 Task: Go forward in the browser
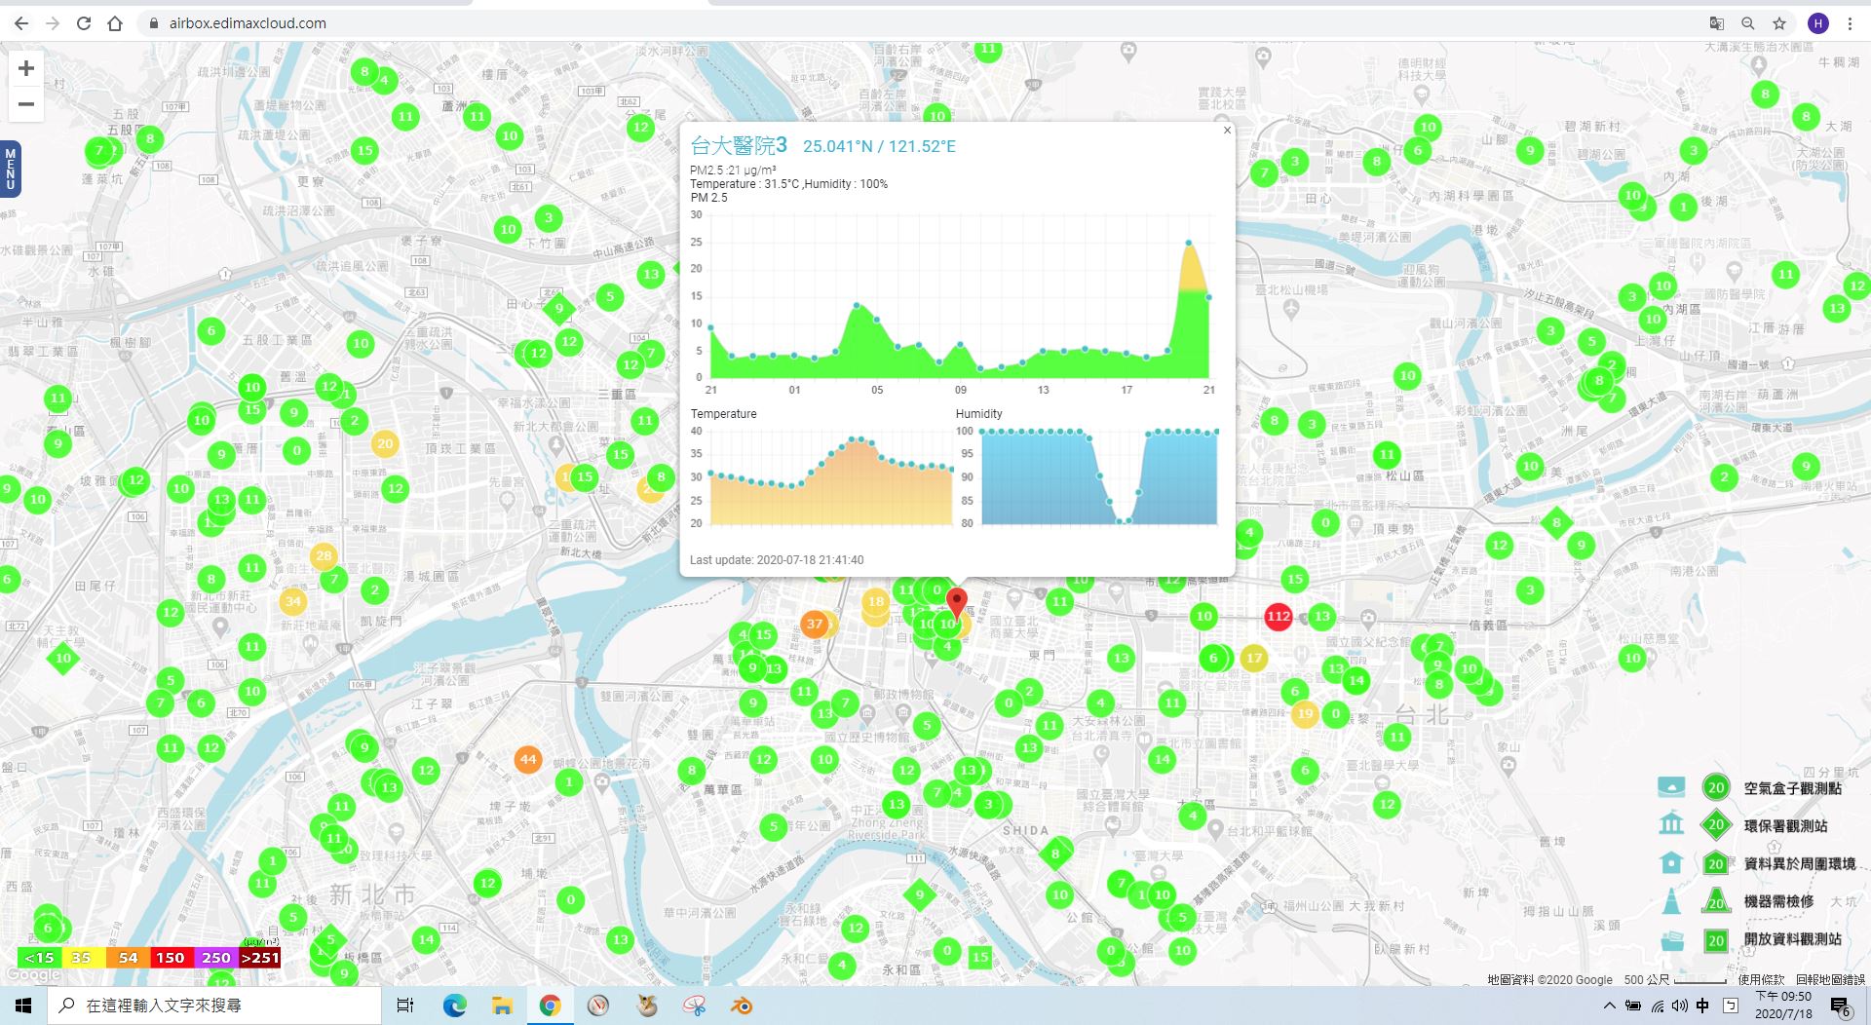[53, 23]
